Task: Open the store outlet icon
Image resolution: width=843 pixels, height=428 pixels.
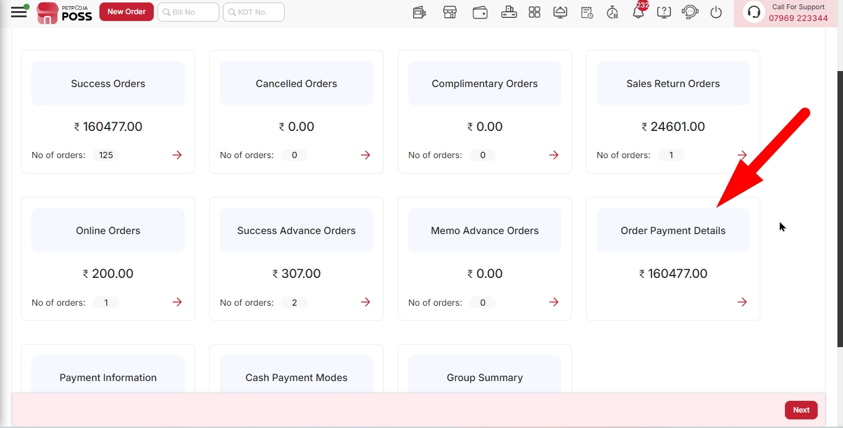Action: click(x=450, y=12)
